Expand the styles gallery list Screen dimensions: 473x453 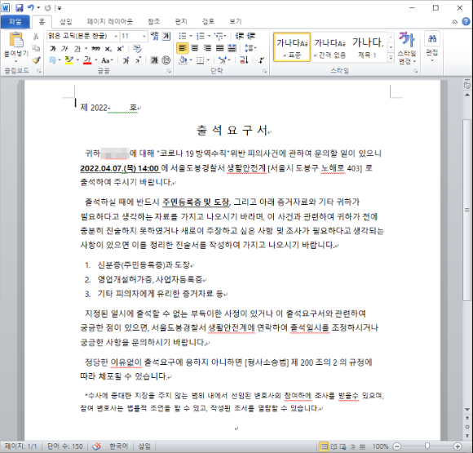coord(391,57)
